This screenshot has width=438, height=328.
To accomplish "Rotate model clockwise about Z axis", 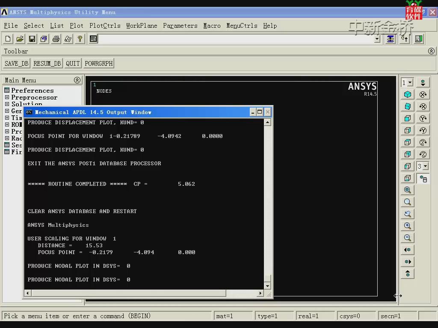I will [423, 142].
